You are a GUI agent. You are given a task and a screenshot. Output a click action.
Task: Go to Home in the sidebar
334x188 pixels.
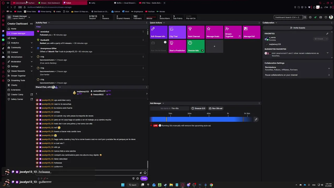(x=20, y=29)
